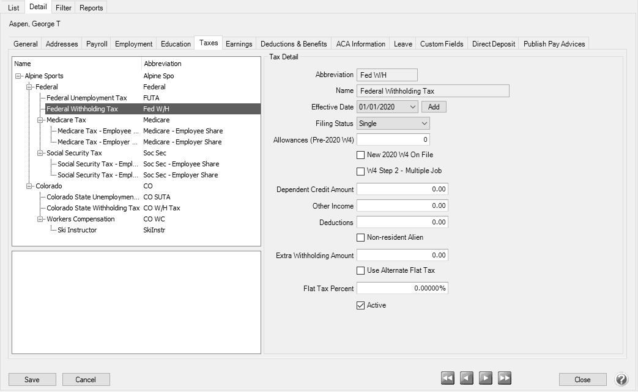Image resolution: width=638 pixels, height=392 pixels.
Task: Open the Employment tab
Action: (x=134, y=44)
